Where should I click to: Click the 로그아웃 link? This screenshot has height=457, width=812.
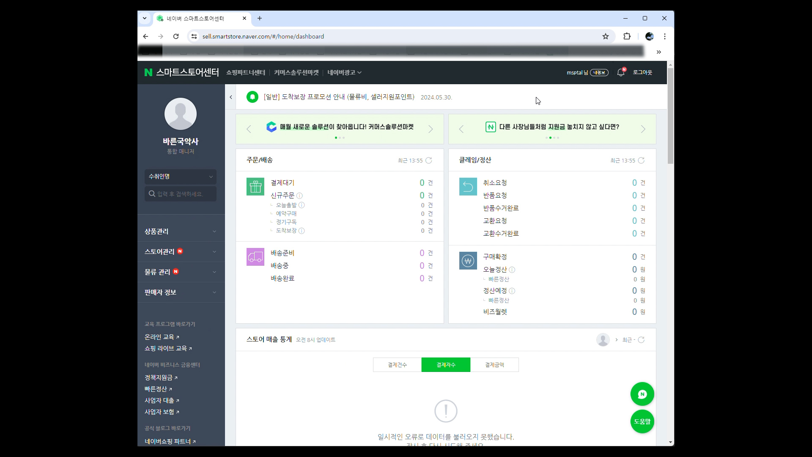(642, 73)
